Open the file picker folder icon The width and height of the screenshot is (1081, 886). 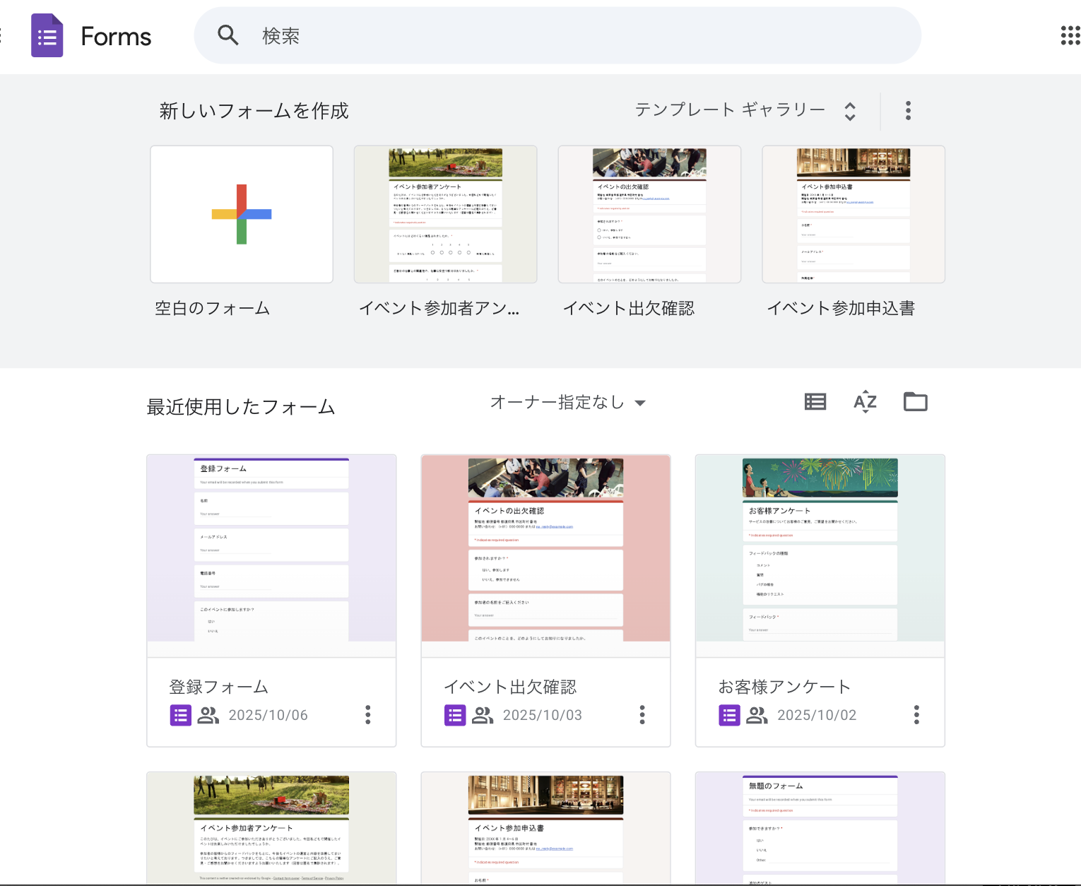[915, 401]
